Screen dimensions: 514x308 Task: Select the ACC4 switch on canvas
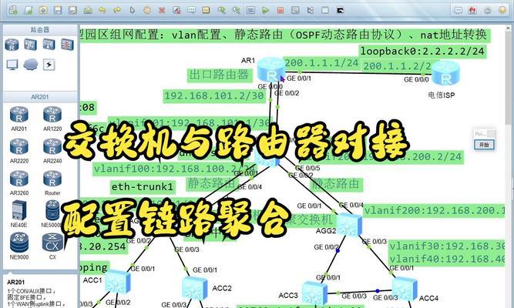pos(405,288)
